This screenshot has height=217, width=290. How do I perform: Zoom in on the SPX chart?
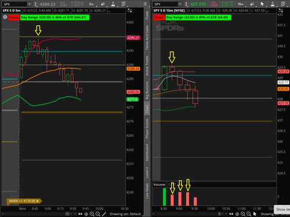coord(92,214)
